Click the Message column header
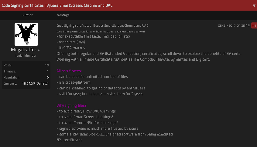The height and width of the screenshot is (147, 257). (63, 15)
